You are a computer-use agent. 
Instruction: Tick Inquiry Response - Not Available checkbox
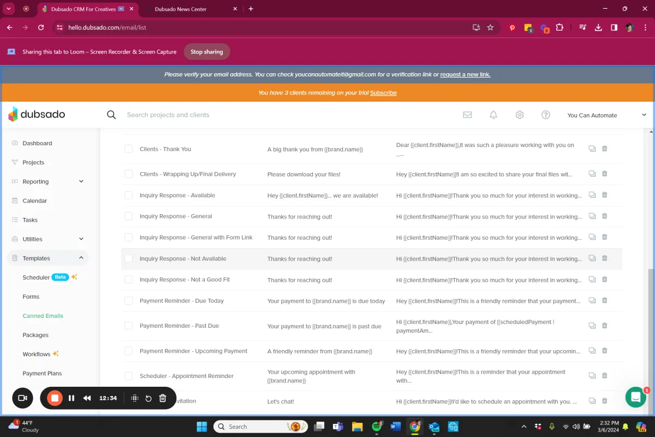coord(128,258)
